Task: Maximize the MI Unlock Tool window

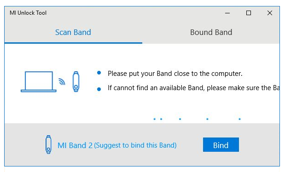Action: (x=249, y=13)
